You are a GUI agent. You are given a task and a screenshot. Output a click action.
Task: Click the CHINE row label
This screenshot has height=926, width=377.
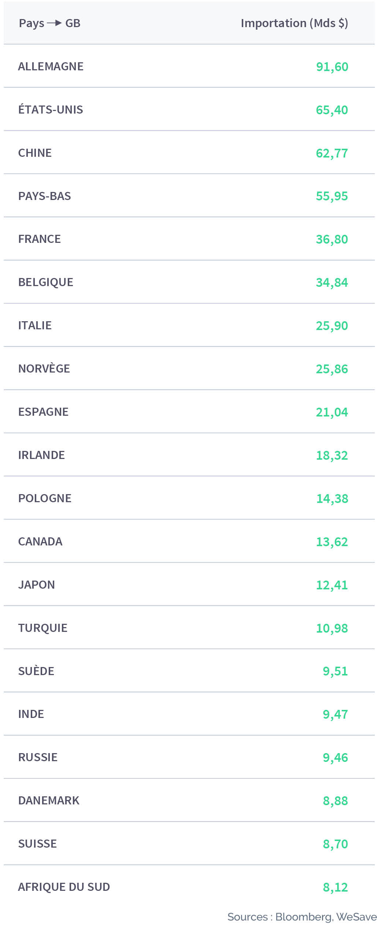pyautogui.click(x=35, y=153)
